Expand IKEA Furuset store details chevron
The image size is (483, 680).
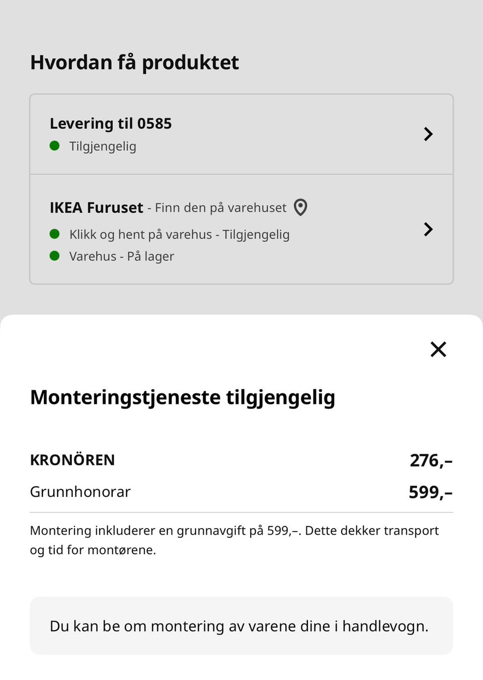428,229
